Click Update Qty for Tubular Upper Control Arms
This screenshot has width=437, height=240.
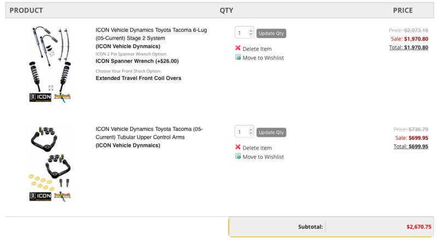[271, 132]
